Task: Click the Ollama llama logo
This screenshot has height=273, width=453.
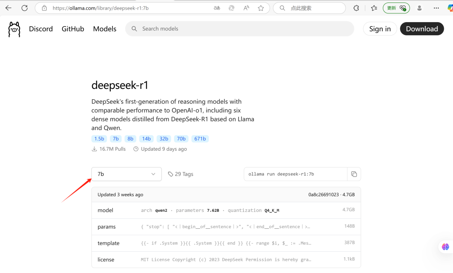Action: 14,29
